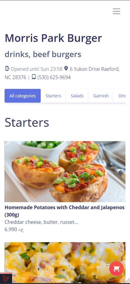Open the hamburger navigation menu
Screen dimensions: 130x284
click(117, 11)
